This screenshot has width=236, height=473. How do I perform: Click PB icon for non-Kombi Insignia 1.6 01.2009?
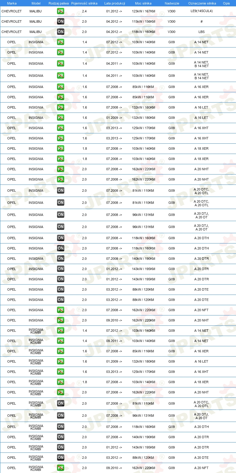point(61,118)
